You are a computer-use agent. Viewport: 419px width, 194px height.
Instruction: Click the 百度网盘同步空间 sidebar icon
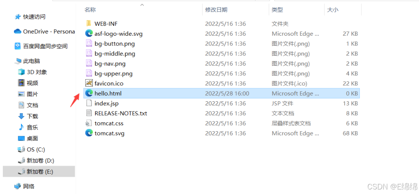(x=17, y=46)
